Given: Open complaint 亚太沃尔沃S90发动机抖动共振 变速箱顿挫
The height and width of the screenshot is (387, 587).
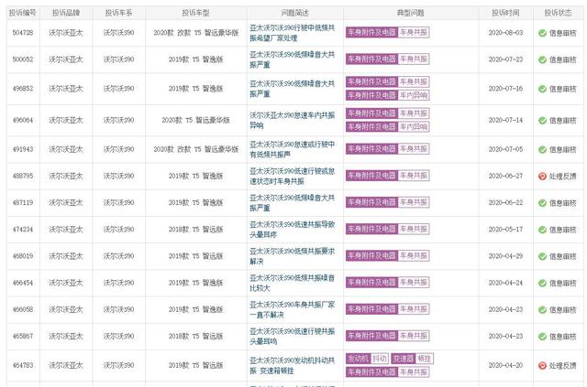Looking at the screenshot, I should (x=292, y=365).
